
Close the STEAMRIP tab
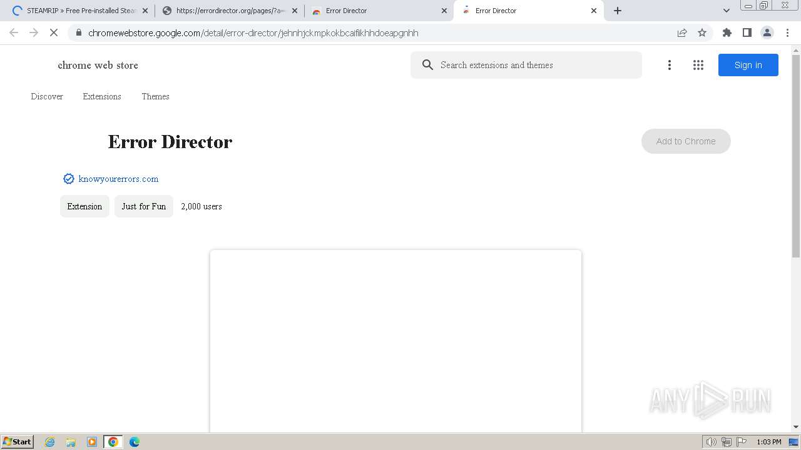click(x=145, y=11)
